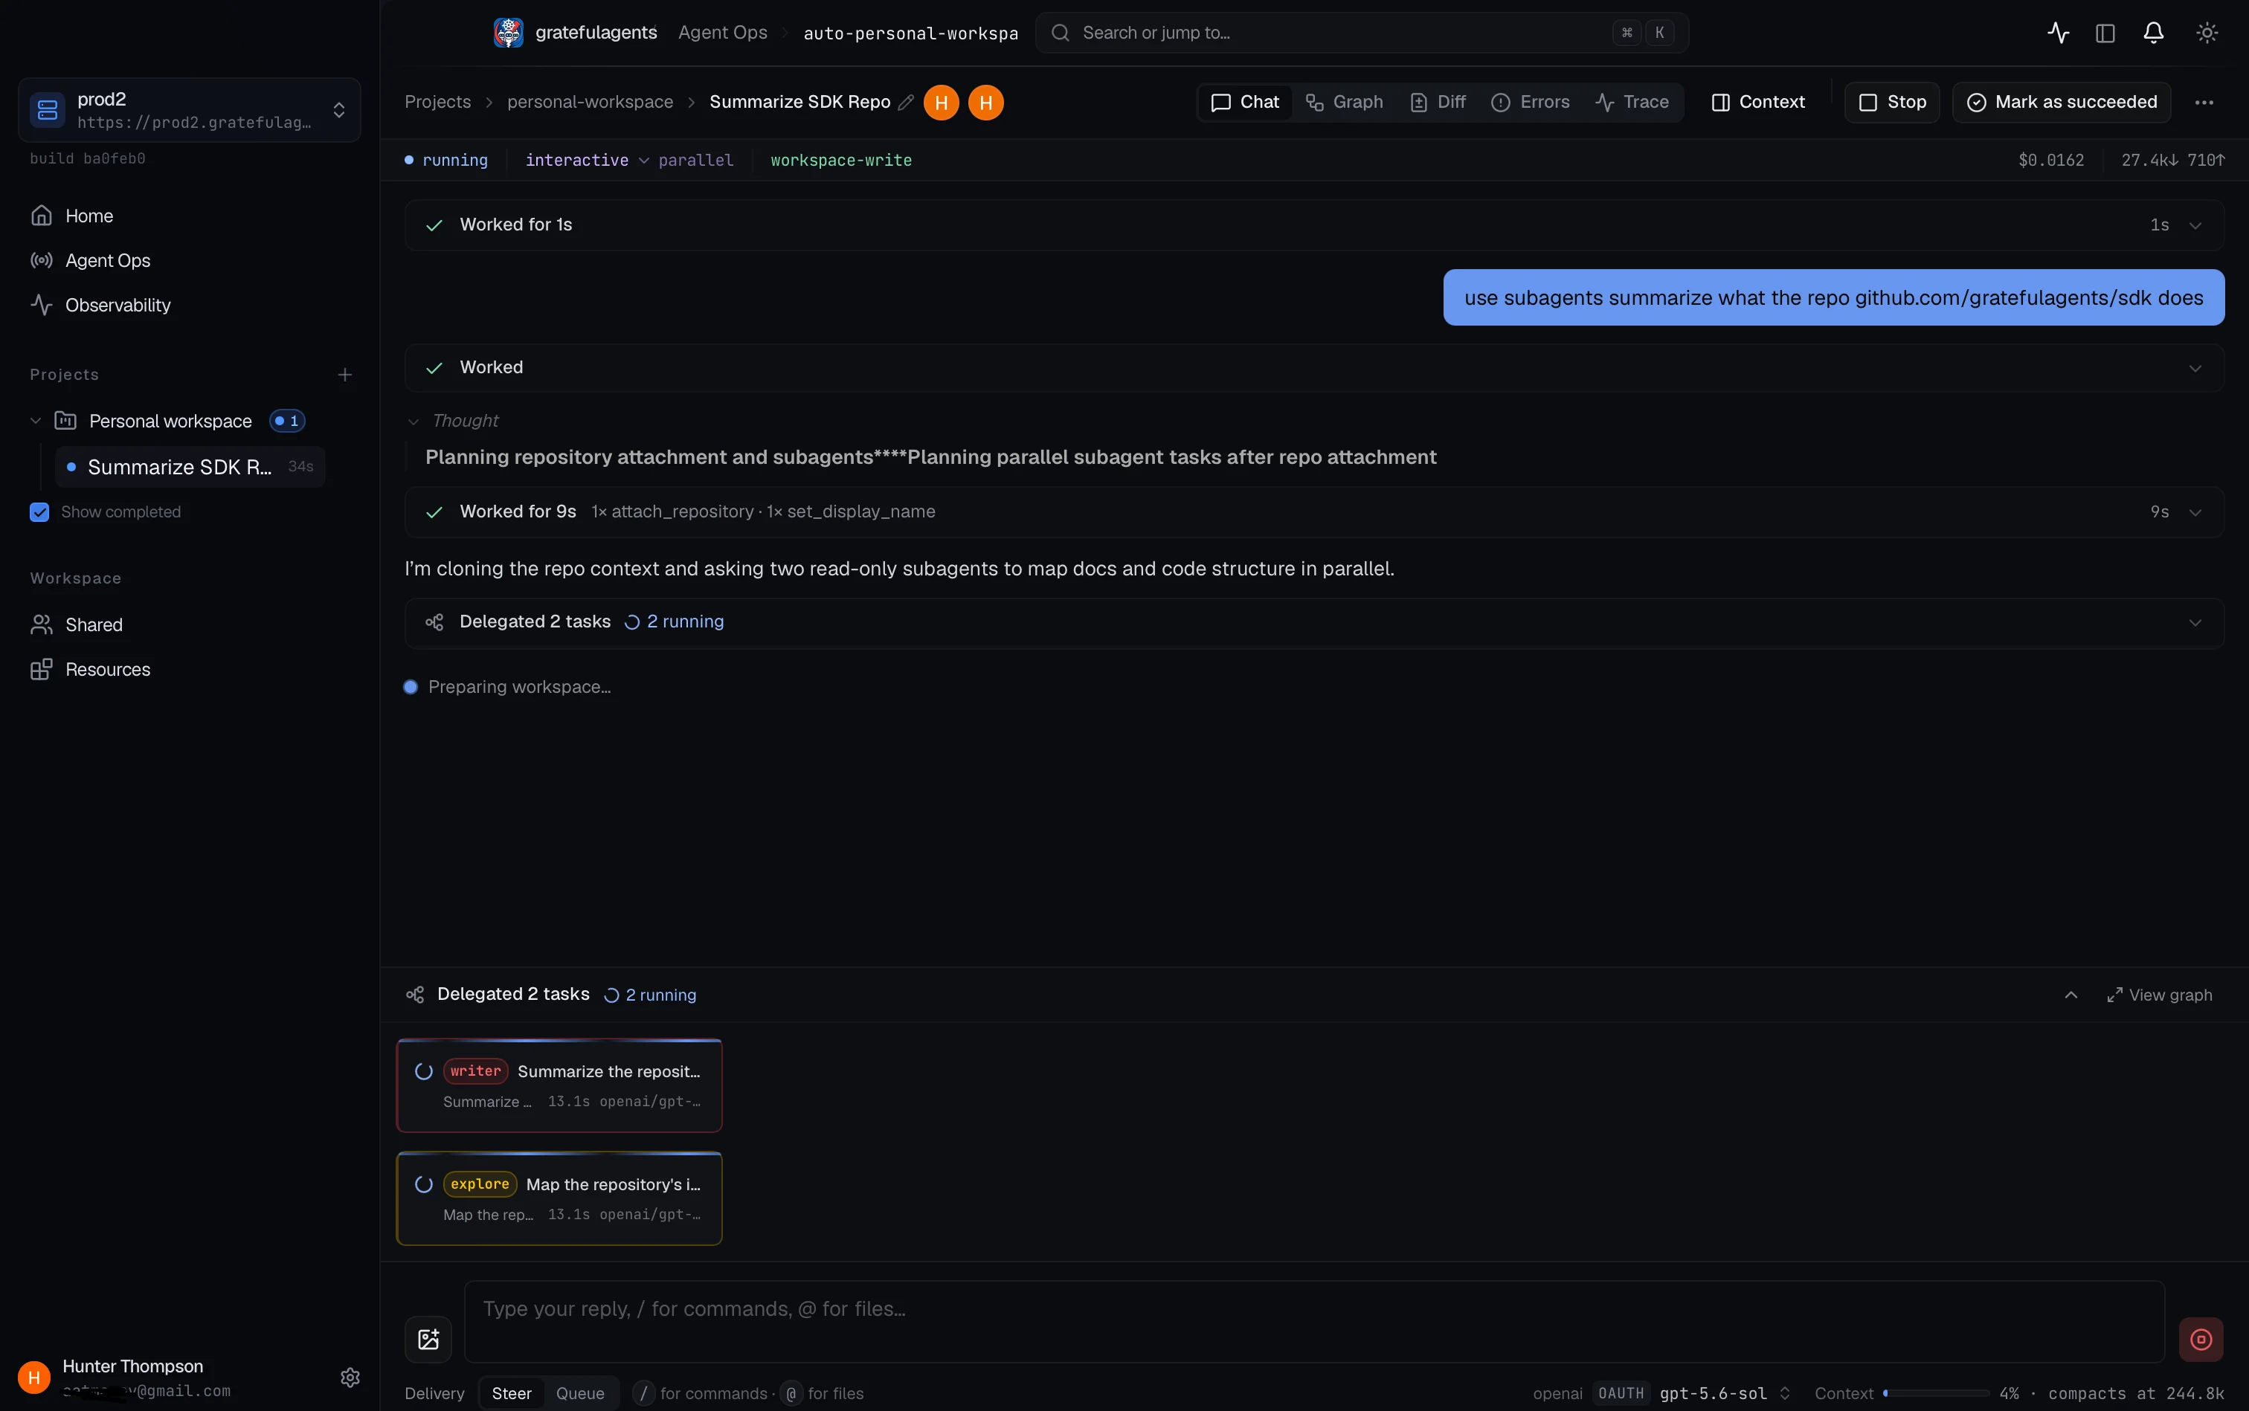2249x1411 pixels.
Task: Click Mark as succeeded
Action: point(2062,102)
